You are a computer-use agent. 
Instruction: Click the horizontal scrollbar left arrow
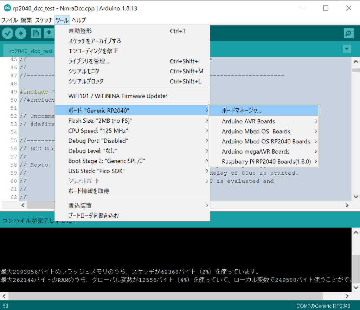pos(23,205)
